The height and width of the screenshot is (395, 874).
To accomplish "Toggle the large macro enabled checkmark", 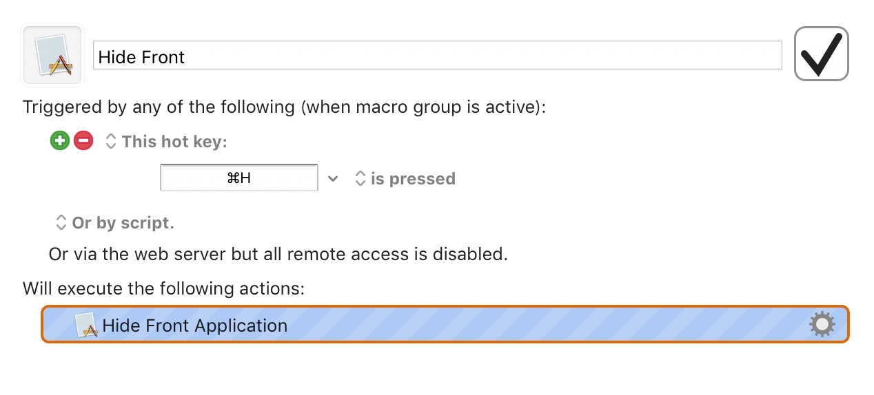I will (x=822, y=54).
